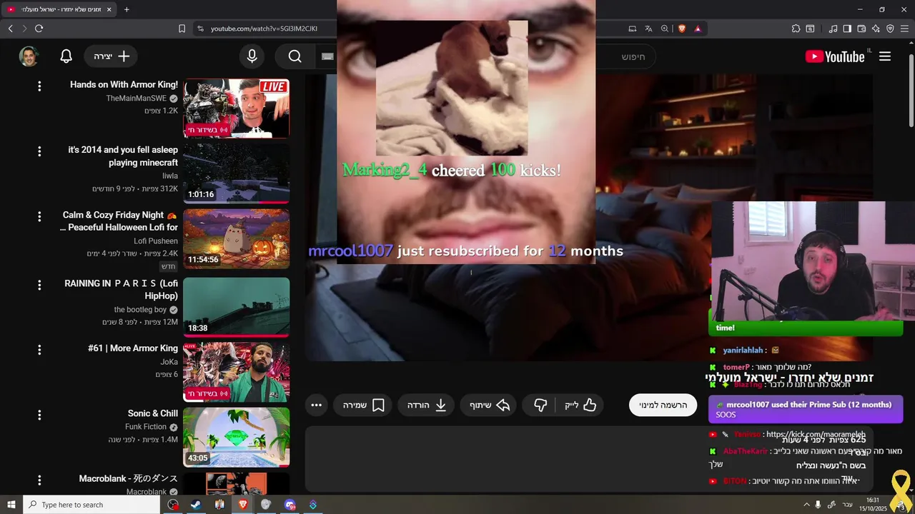
Task: Open a new browser tab
Action: pyautogui.click(x=127, y=9)
